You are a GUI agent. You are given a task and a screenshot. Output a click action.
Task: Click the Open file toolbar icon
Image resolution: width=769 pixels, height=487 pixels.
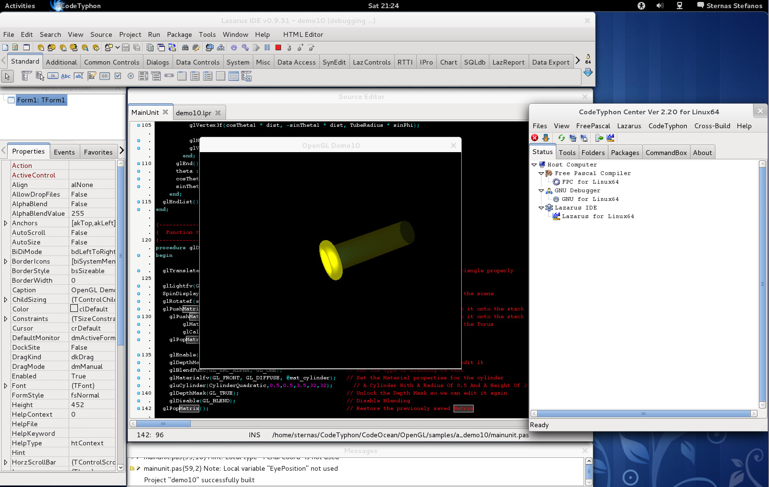(109, 47)
